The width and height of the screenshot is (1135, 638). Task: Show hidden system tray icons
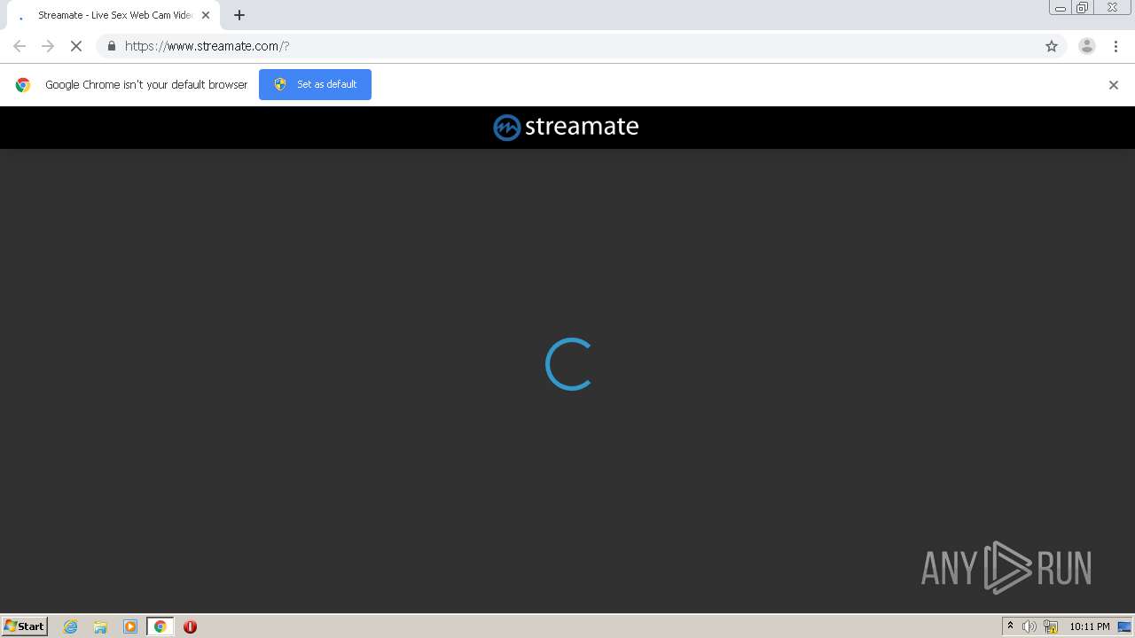point(1010,626)
